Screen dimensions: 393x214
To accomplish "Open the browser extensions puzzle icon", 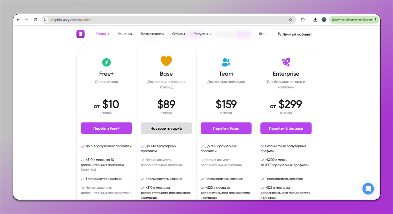I will point(302,19).
